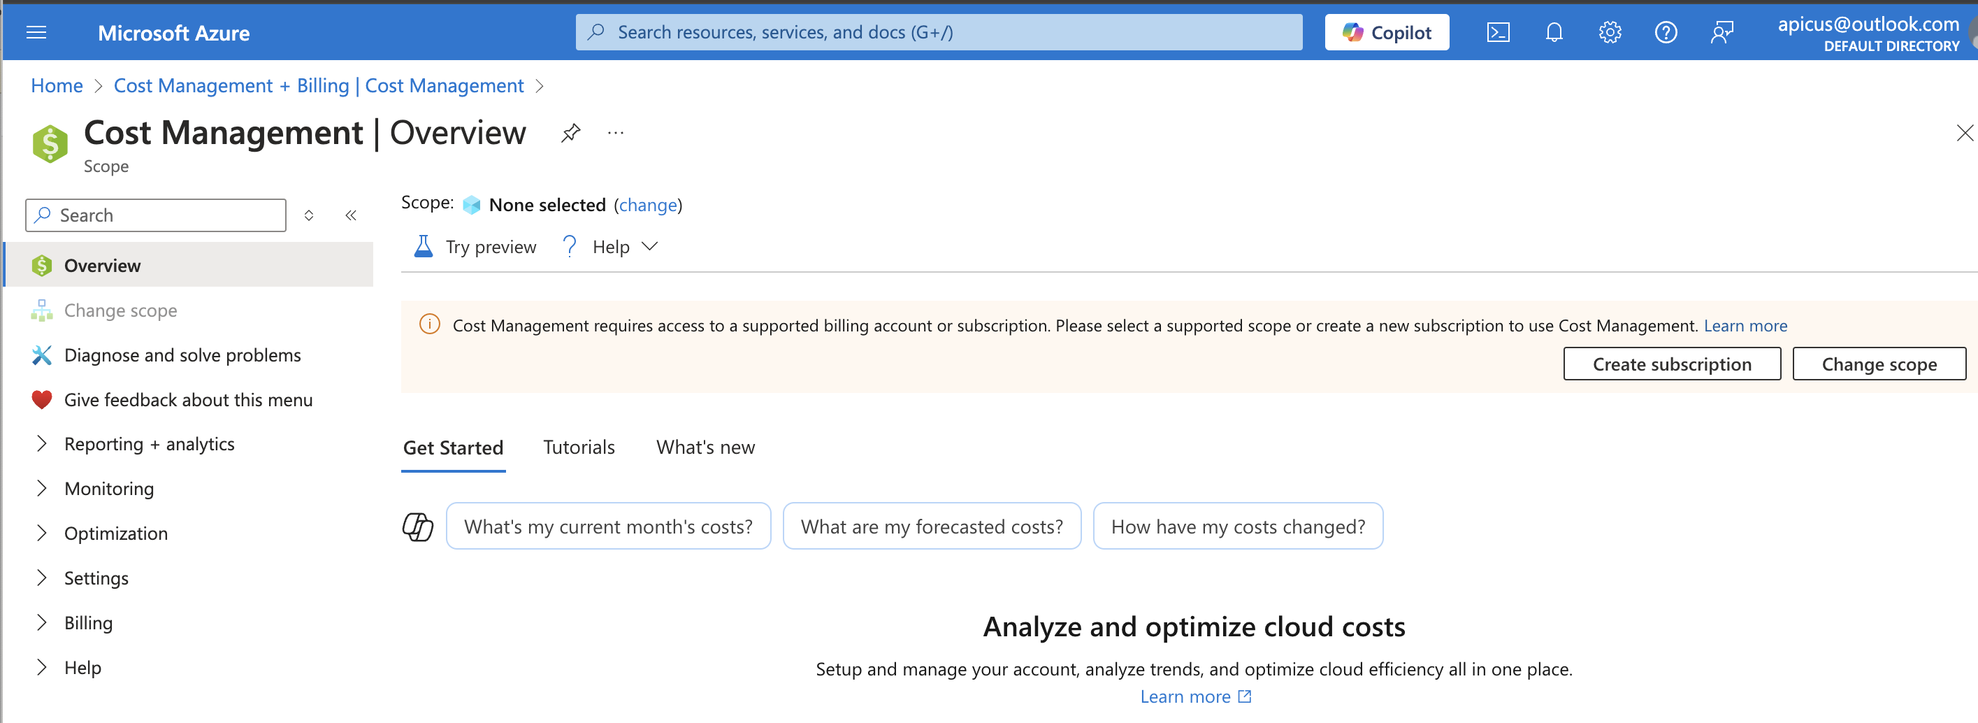Click the change link next to scope
The width and height of the screenshot is (1978, 723).
tap(648, 205)
